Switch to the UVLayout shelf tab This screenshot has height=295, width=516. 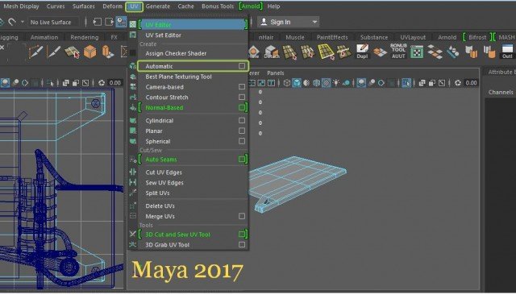(413, 37)
